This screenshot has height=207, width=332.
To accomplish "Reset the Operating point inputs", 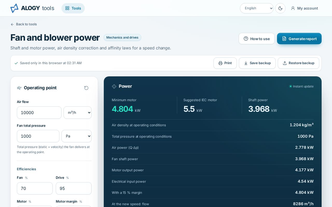I will [86, 88].
